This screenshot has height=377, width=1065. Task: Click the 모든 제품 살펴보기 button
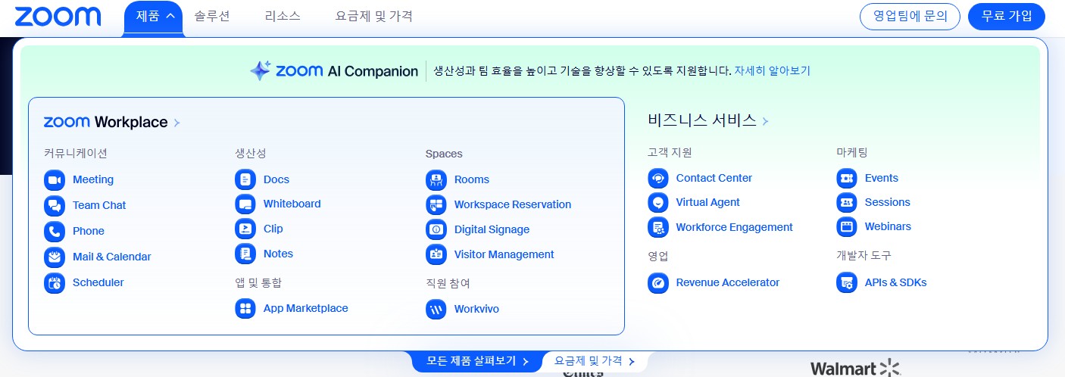click(477, 361)
